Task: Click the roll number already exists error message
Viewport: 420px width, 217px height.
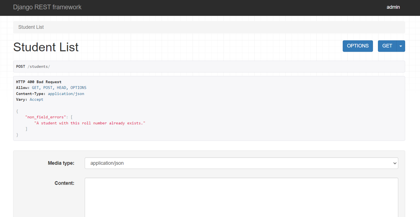Action: tap(90, 123)
